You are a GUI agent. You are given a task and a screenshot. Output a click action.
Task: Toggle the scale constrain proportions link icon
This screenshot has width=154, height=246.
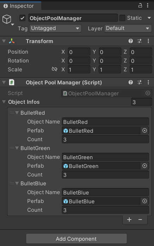click(54, 69)
